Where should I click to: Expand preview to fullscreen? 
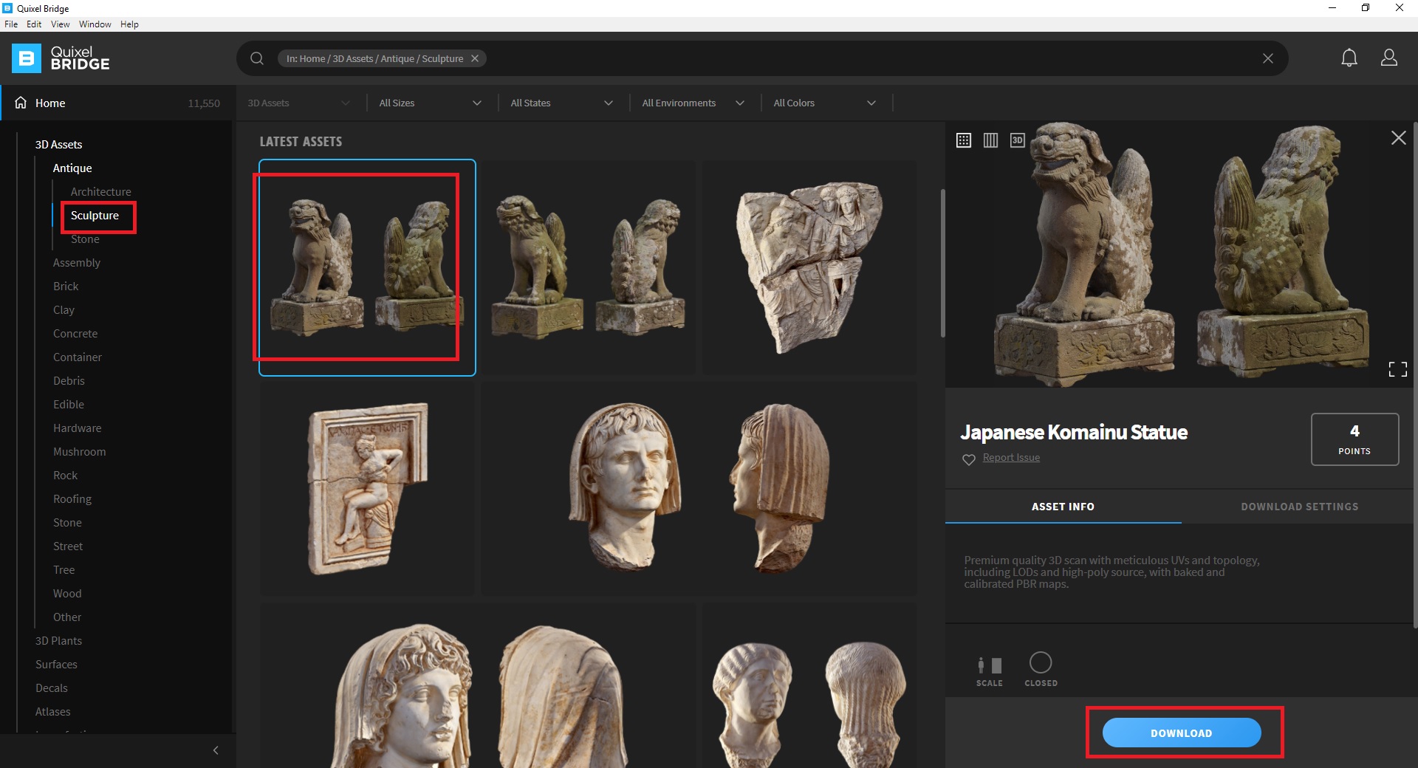tap(1397, 369)
